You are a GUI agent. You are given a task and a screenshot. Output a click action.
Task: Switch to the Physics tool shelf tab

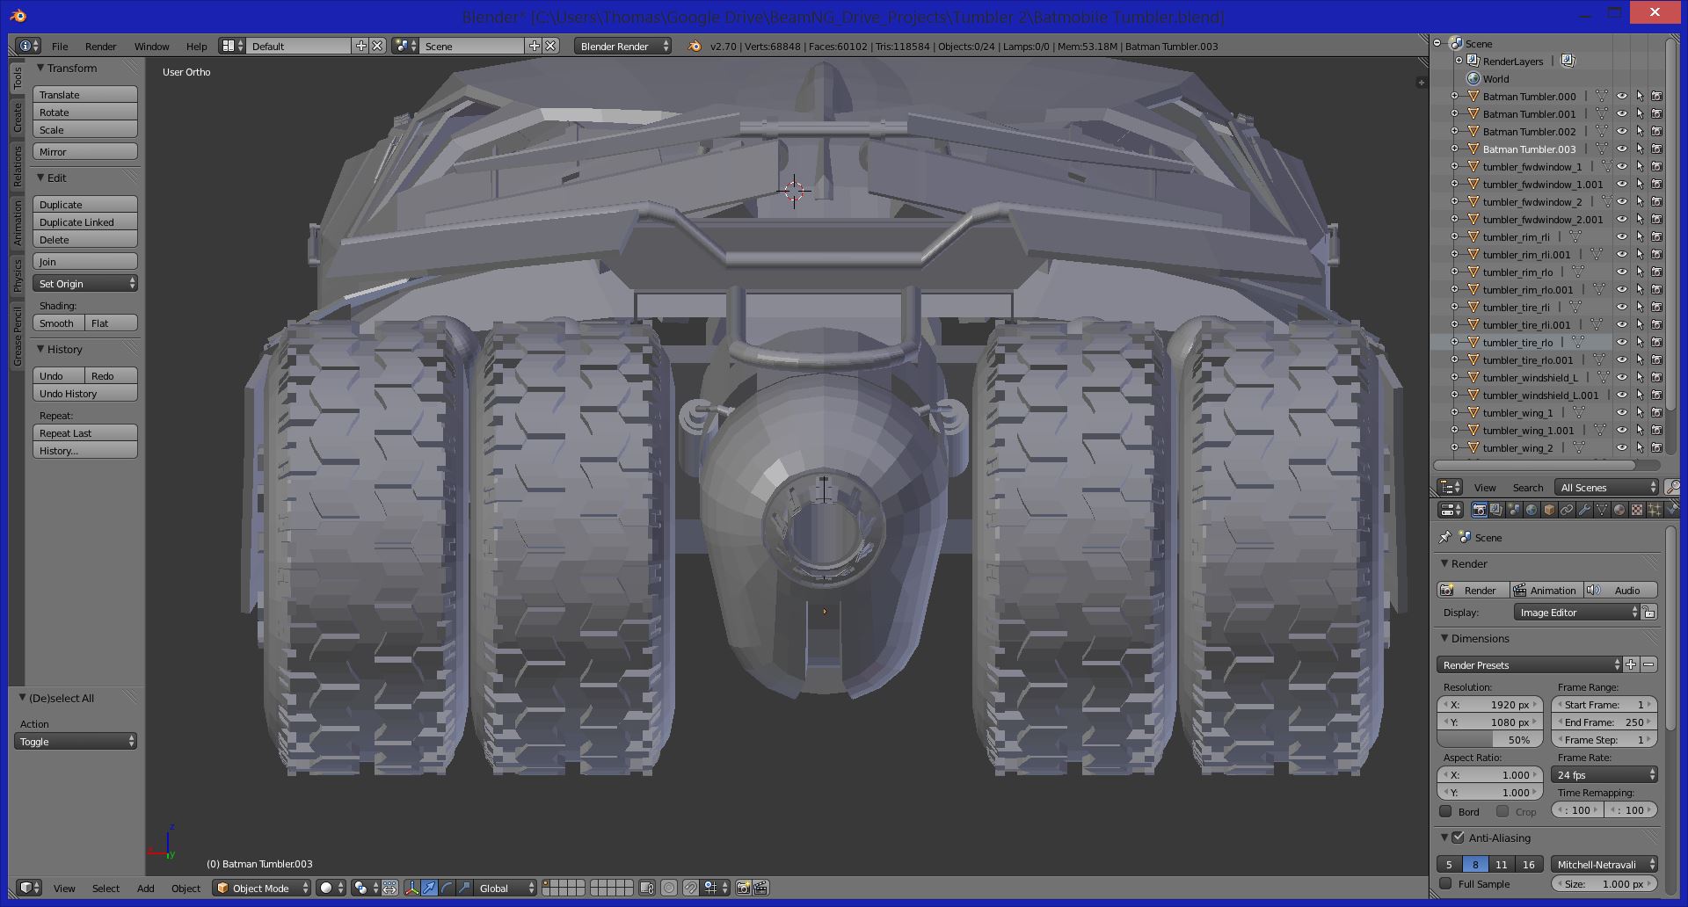(x=17, y=274)
